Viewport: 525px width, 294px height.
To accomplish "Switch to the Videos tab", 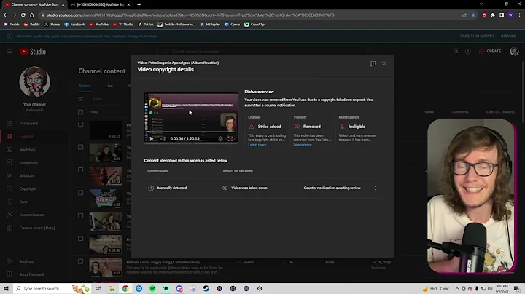I will 85,86.
